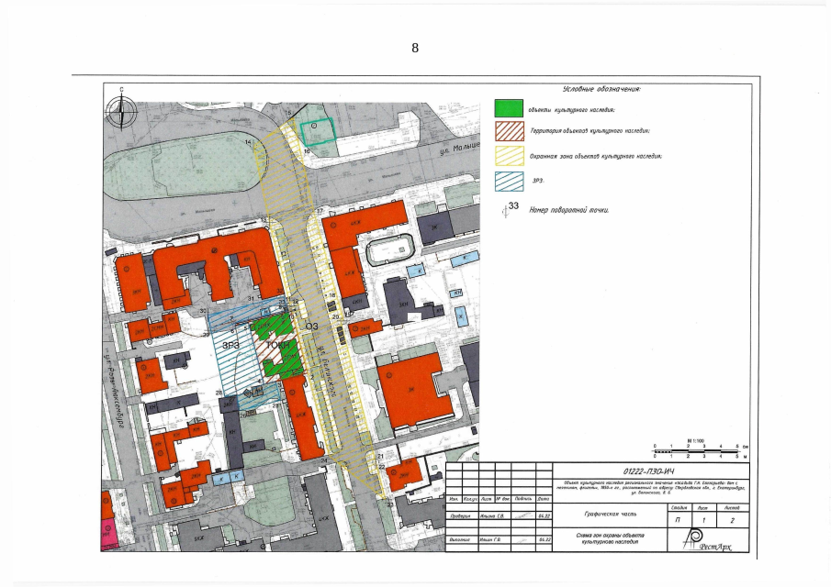Click the north compass rose symbol
This screenshot has height=587, width=831.
(121, 112)
